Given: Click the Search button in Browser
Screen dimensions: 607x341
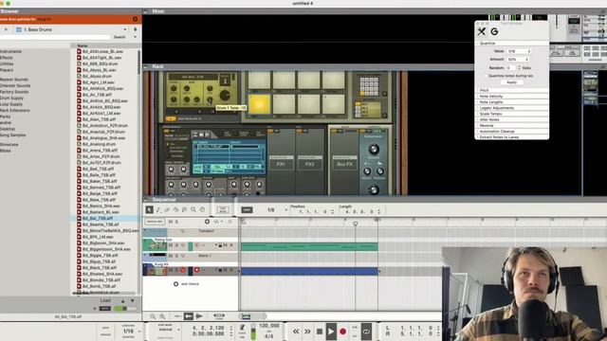Looking at the screenshot, I should coord(120,37).
